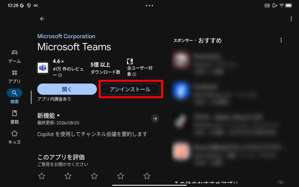Open the first blurred sponsored app
299x187 pixels.
[181, 60]
